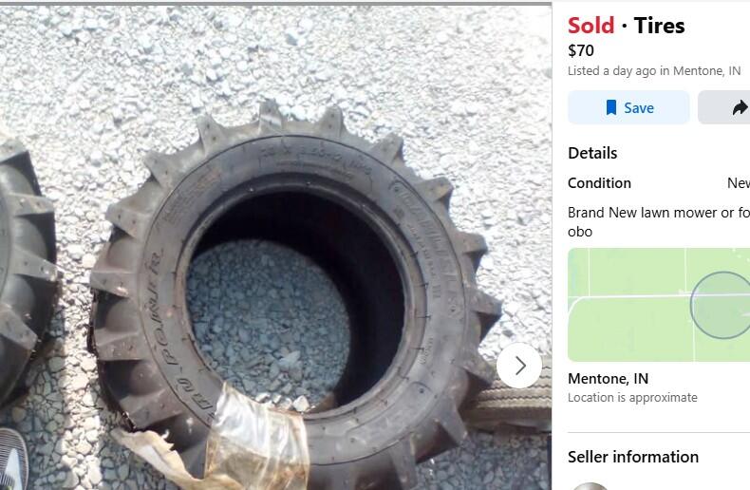Click the seller profile avatar
Screen dimensions: 750x490
pos(590,486)
